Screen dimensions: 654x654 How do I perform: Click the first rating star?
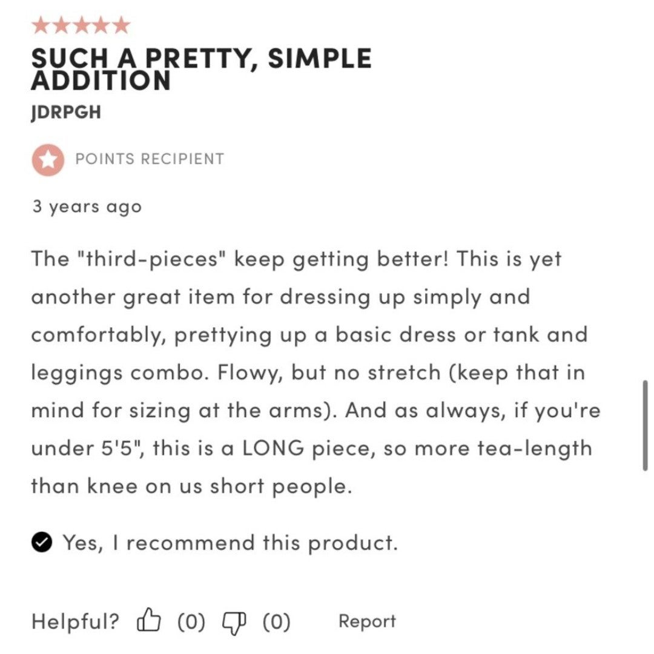click(41, 25)
